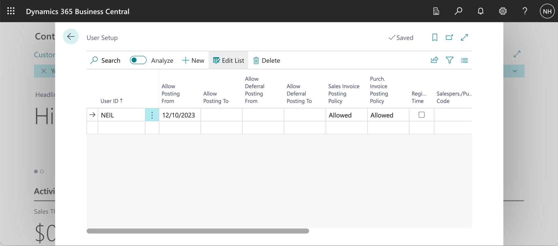Select the first headline page dot
The height and width of the screenshot is (246, 558).
(36, 171)
